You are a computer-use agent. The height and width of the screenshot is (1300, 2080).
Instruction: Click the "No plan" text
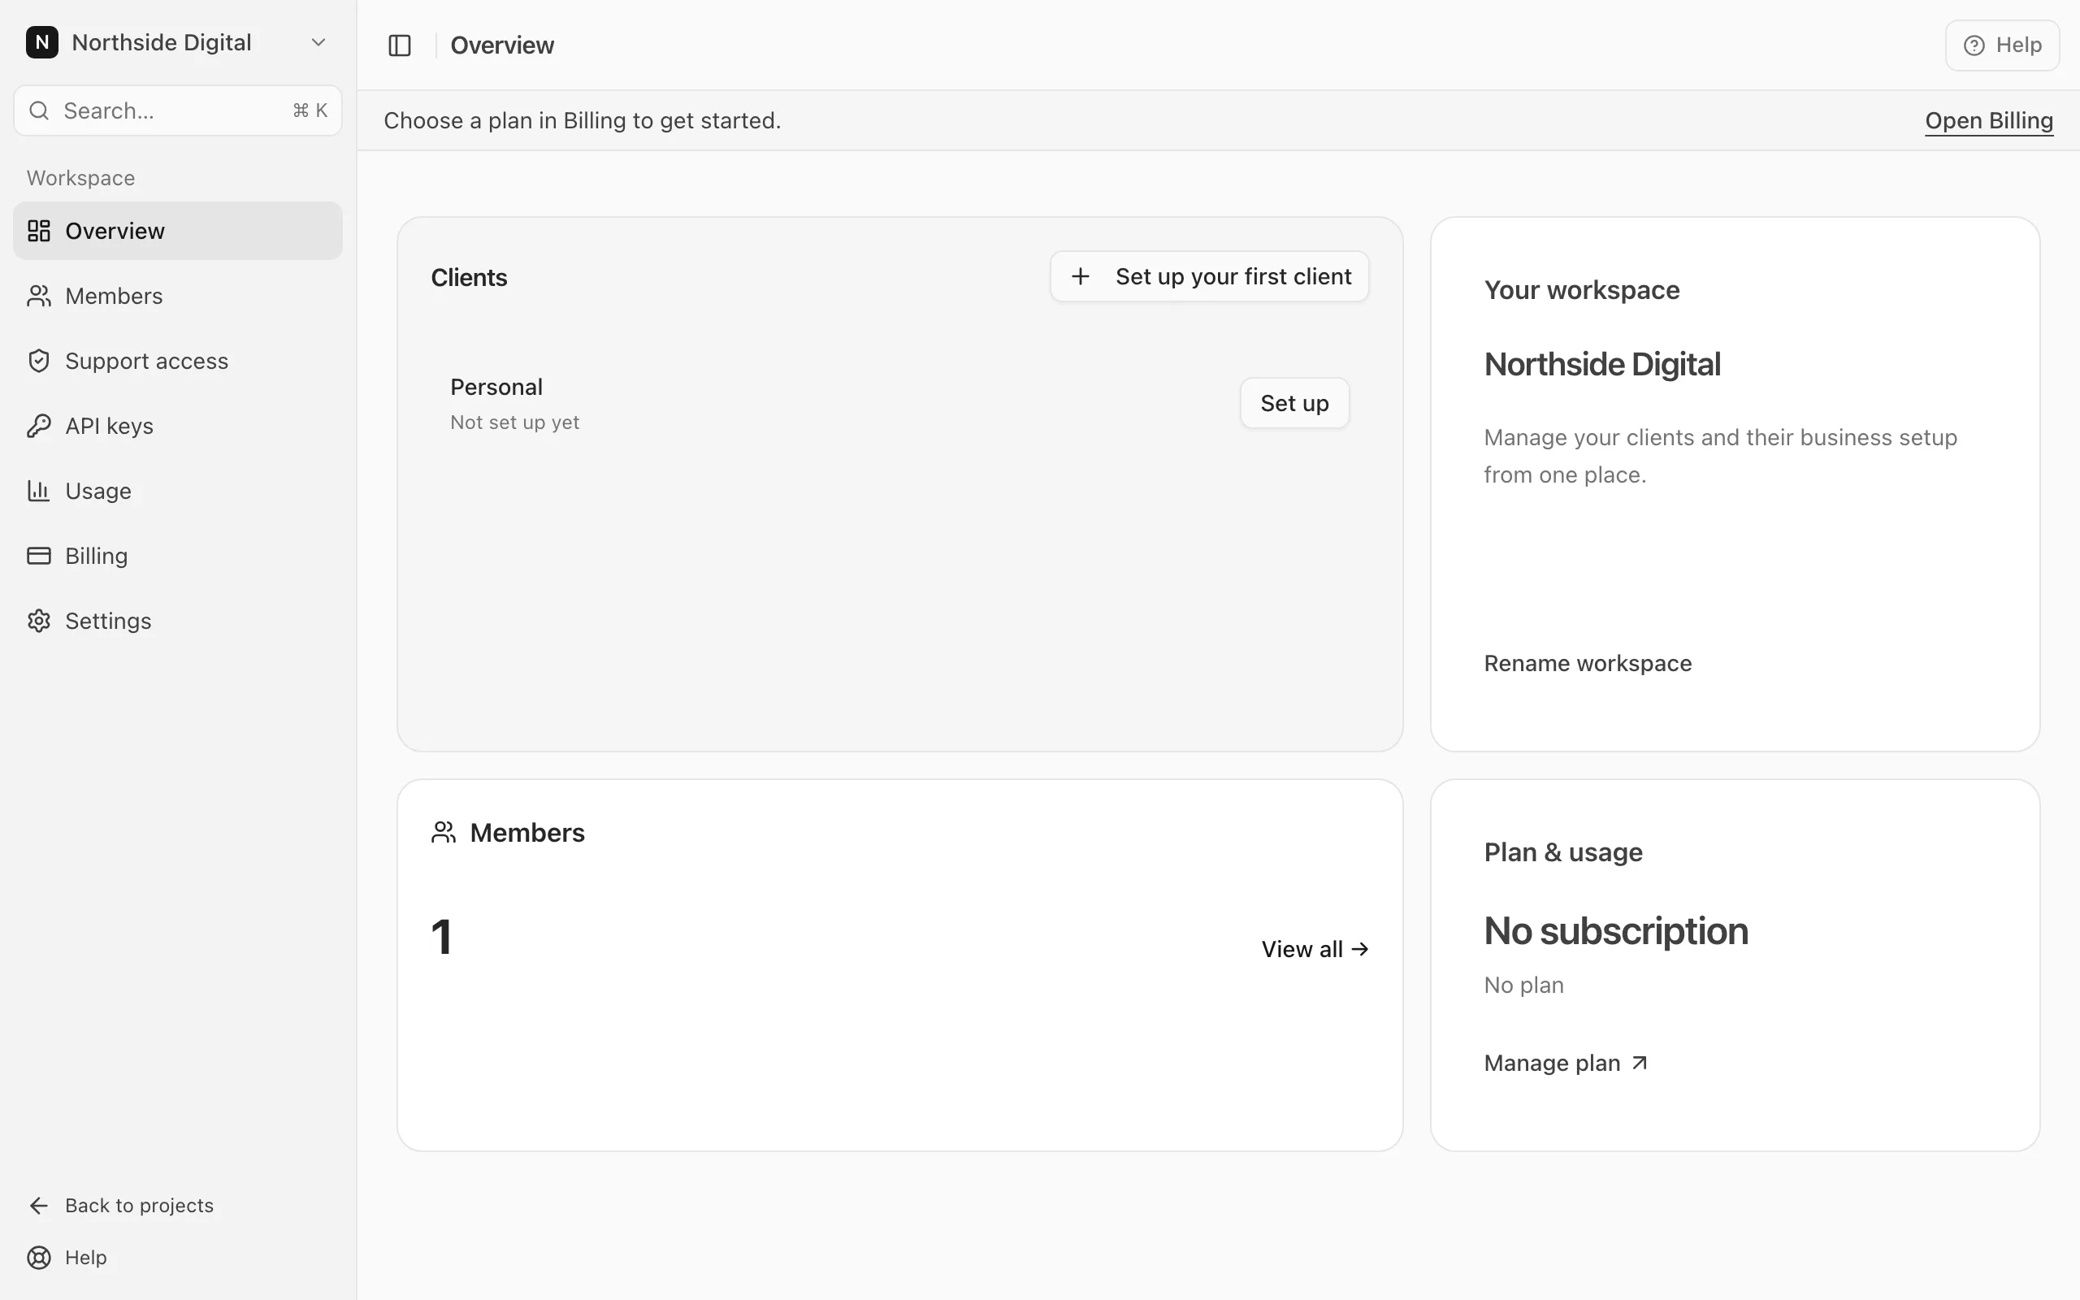[x=1524, y=985]
